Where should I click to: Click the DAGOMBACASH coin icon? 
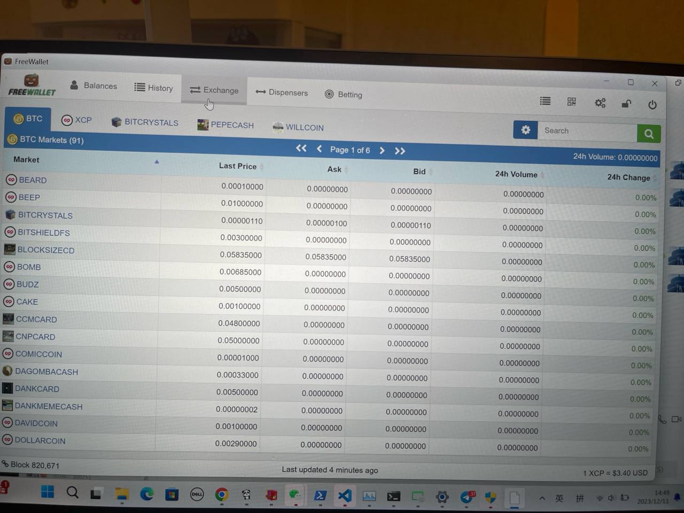pyautogui.click(x=7, y=370)
